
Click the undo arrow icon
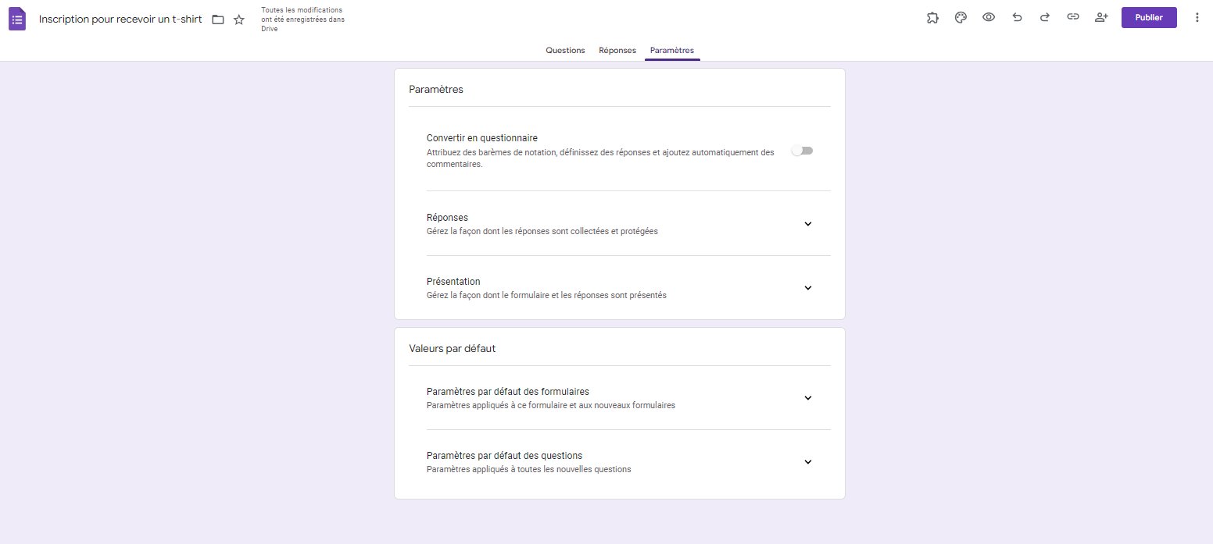(x=1017, y=16)
